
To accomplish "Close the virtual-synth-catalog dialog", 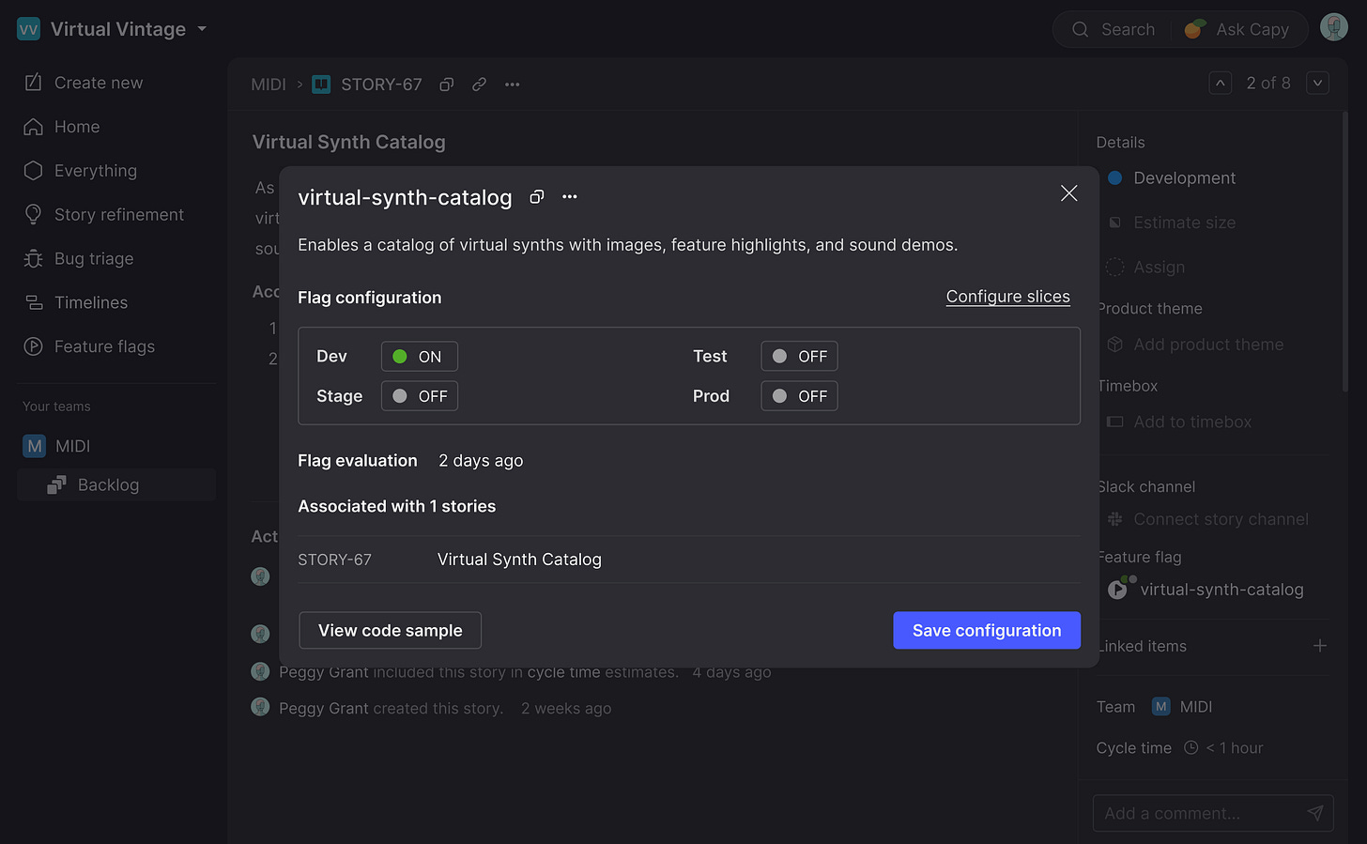I will [1068, 193].
